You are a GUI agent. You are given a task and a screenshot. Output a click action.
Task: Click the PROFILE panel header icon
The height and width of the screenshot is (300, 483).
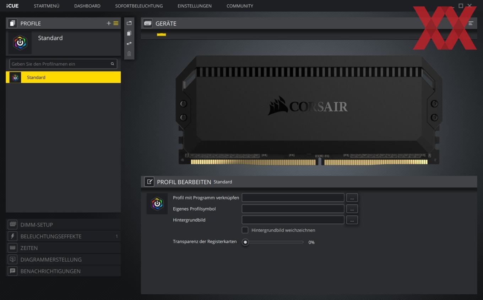[12, 23]
